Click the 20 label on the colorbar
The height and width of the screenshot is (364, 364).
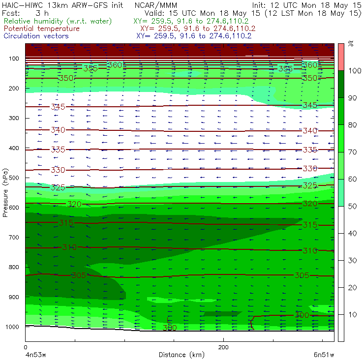[352, 288]
